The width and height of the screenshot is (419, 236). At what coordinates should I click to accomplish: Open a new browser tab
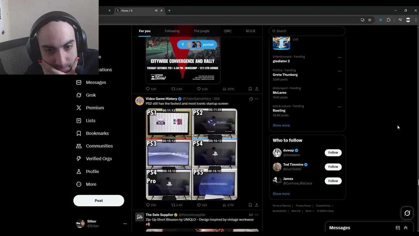pos(169,10)
